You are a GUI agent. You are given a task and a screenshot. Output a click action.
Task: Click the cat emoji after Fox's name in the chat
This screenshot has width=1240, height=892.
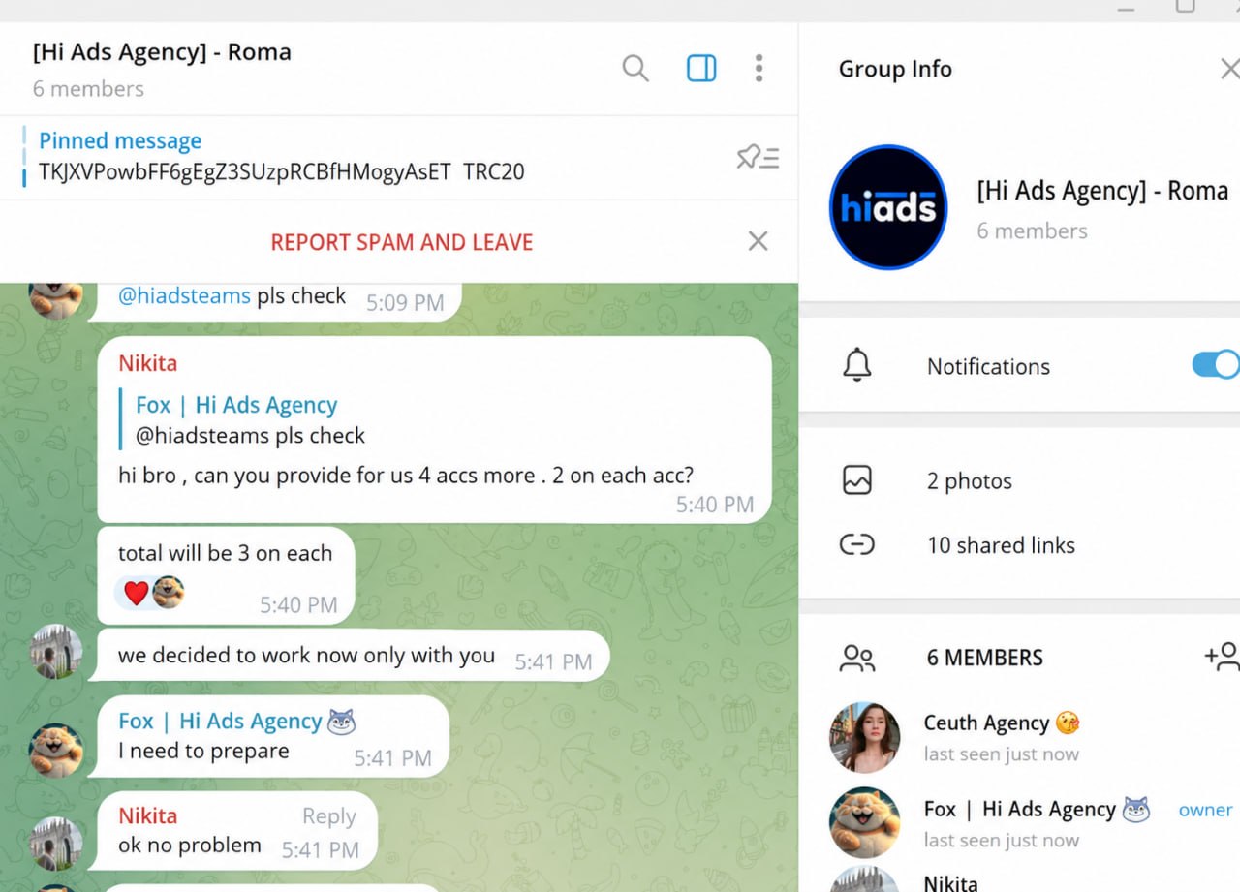click(342, 722)
